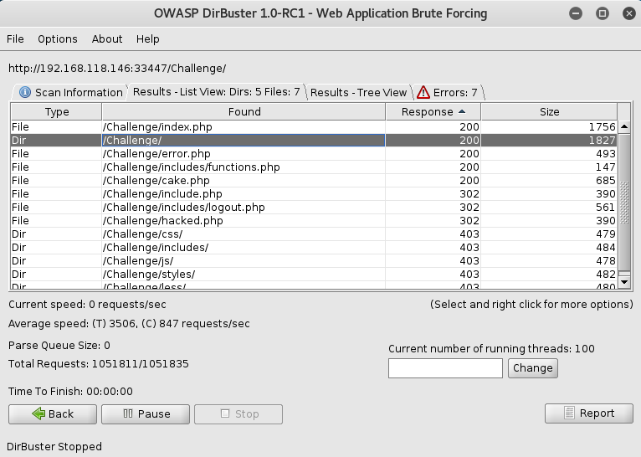Open the About menu
The image size is (641, 457).
(x=107, y=39)
